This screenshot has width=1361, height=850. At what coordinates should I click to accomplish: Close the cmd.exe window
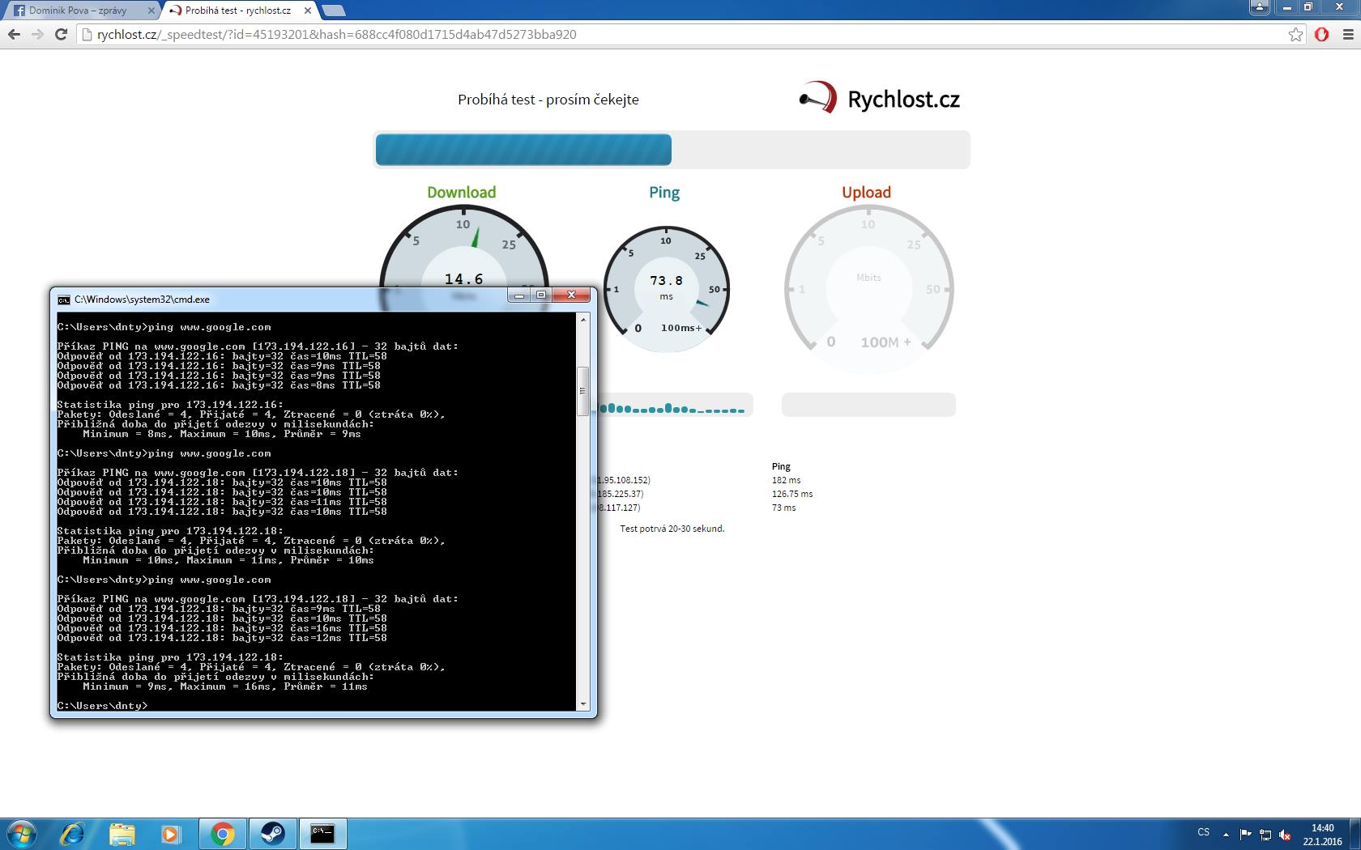tap(571, 295)
